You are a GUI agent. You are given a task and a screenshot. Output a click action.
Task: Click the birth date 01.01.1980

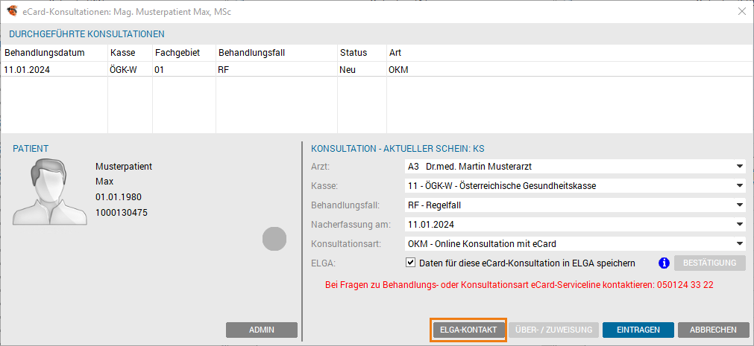click(119, 197)
